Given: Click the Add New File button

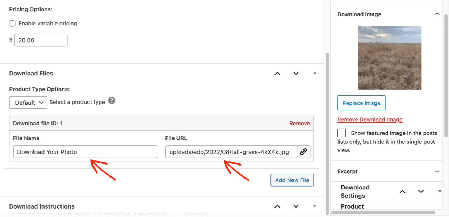Looking at the screenshot, I should (292, 180).
